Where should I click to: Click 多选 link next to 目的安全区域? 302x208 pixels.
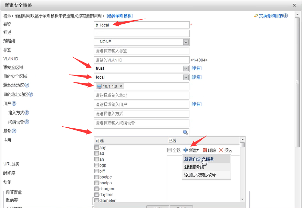pos(196,77)
